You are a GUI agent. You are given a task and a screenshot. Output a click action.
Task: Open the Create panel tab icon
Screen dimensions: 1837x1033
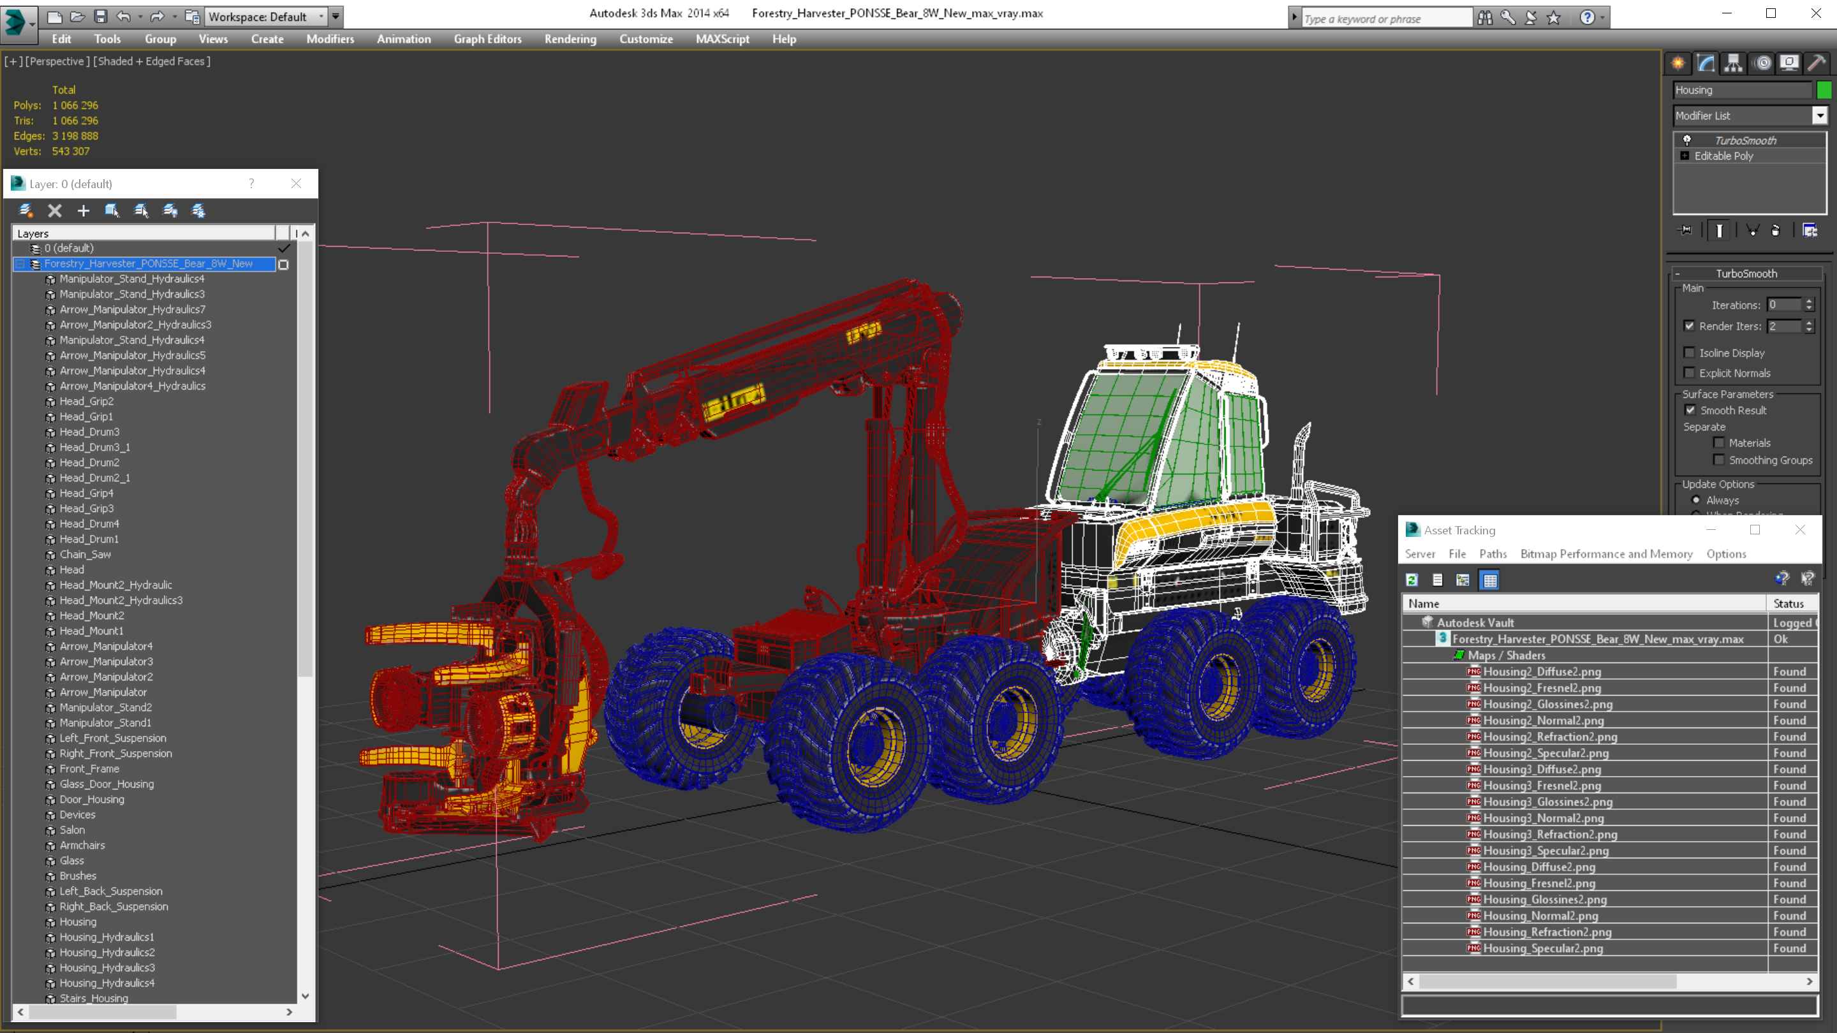[x=1678, y=62]
